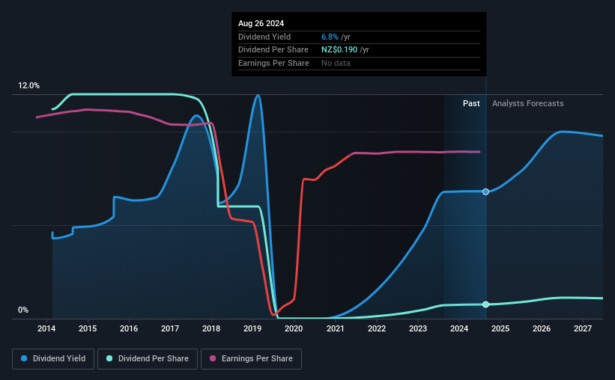615x380 pixels.
Task: Click the 2024 x-axis year label
Action: 459,328
